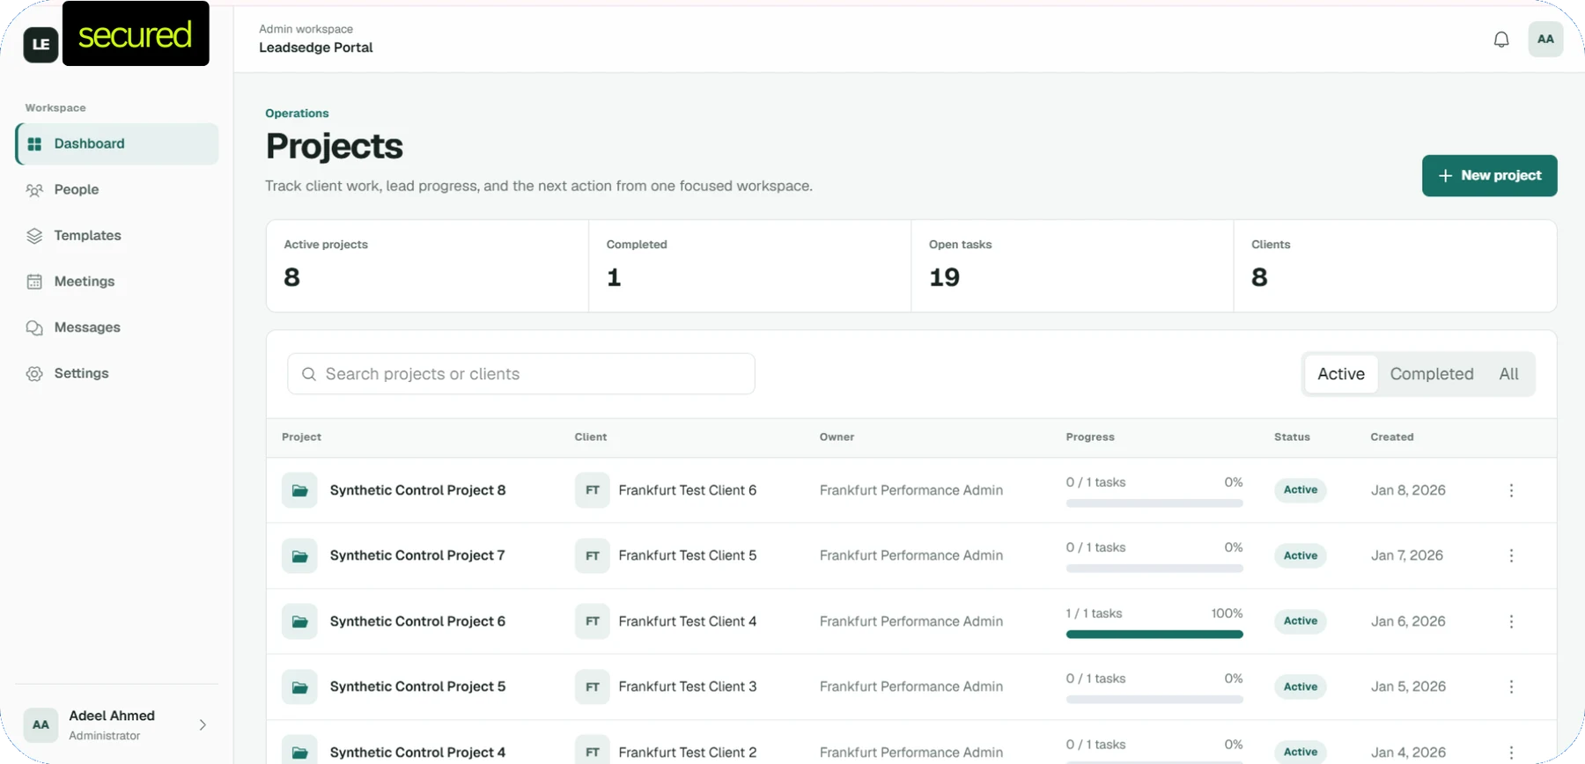Viewport: 1585px width, 764px height.
Task: Click folder icon for Synthetic Control Project 8
Action: coord(299,490)
